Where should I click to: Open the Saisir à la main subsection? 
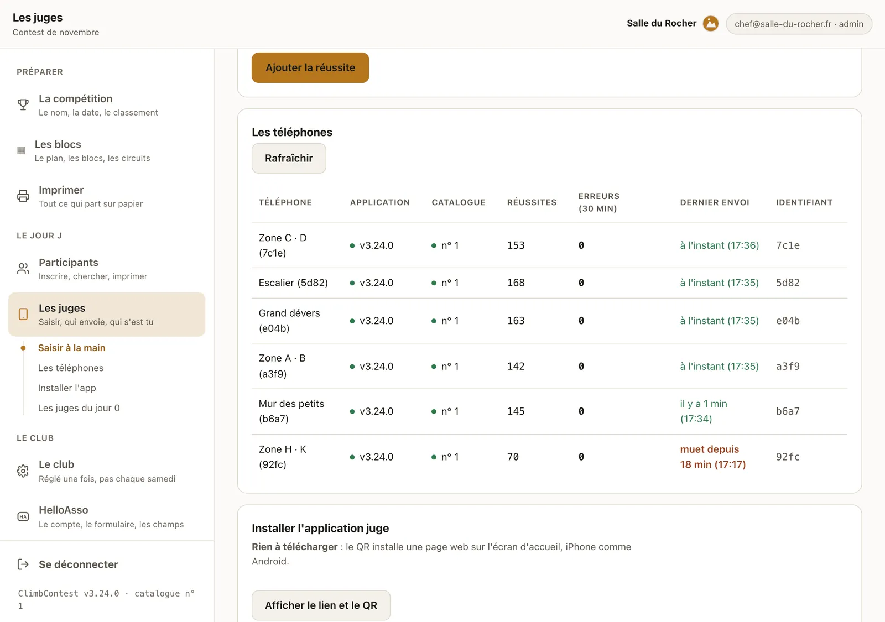click(x=71, y=348)
